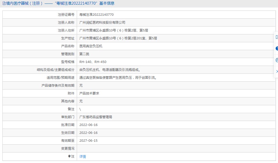Select registration number 粤械注准20222140770 in the table

point(96,15)
